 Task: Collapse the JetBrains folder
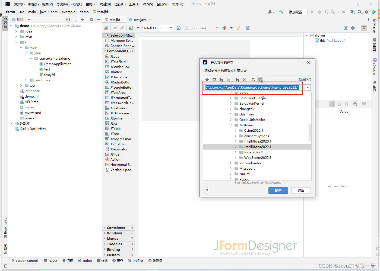click(231, 125)
